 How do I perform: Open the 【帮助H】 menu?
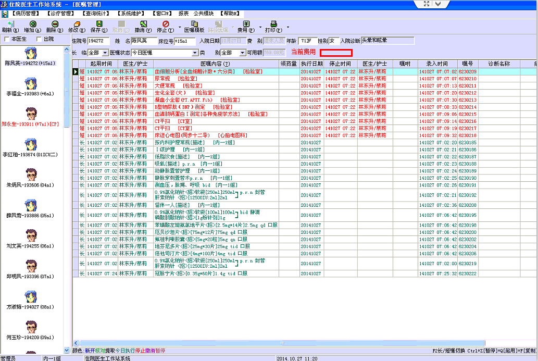coord(230,14)
